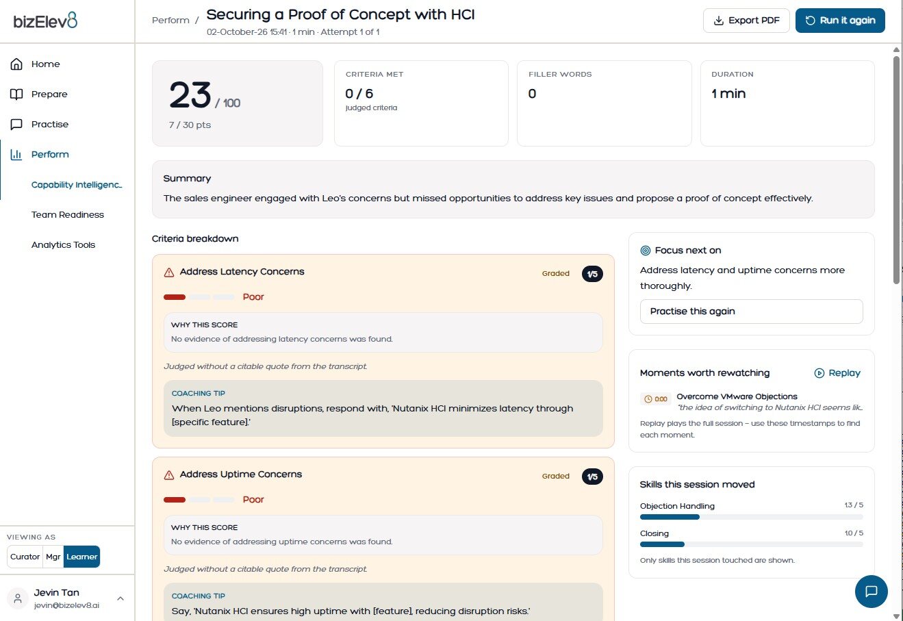This screenshot has width=903, height=621.
Task: Click the Criteria Met 0 / 6 card
Action: click(x=421, y=103)
